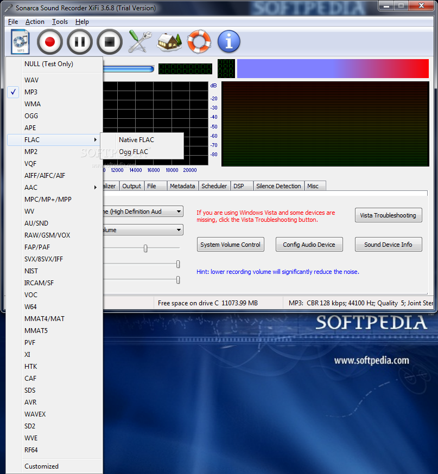This screenshot has height=474, width=438.
Task: Select XI format
Action: pos(54,355)
